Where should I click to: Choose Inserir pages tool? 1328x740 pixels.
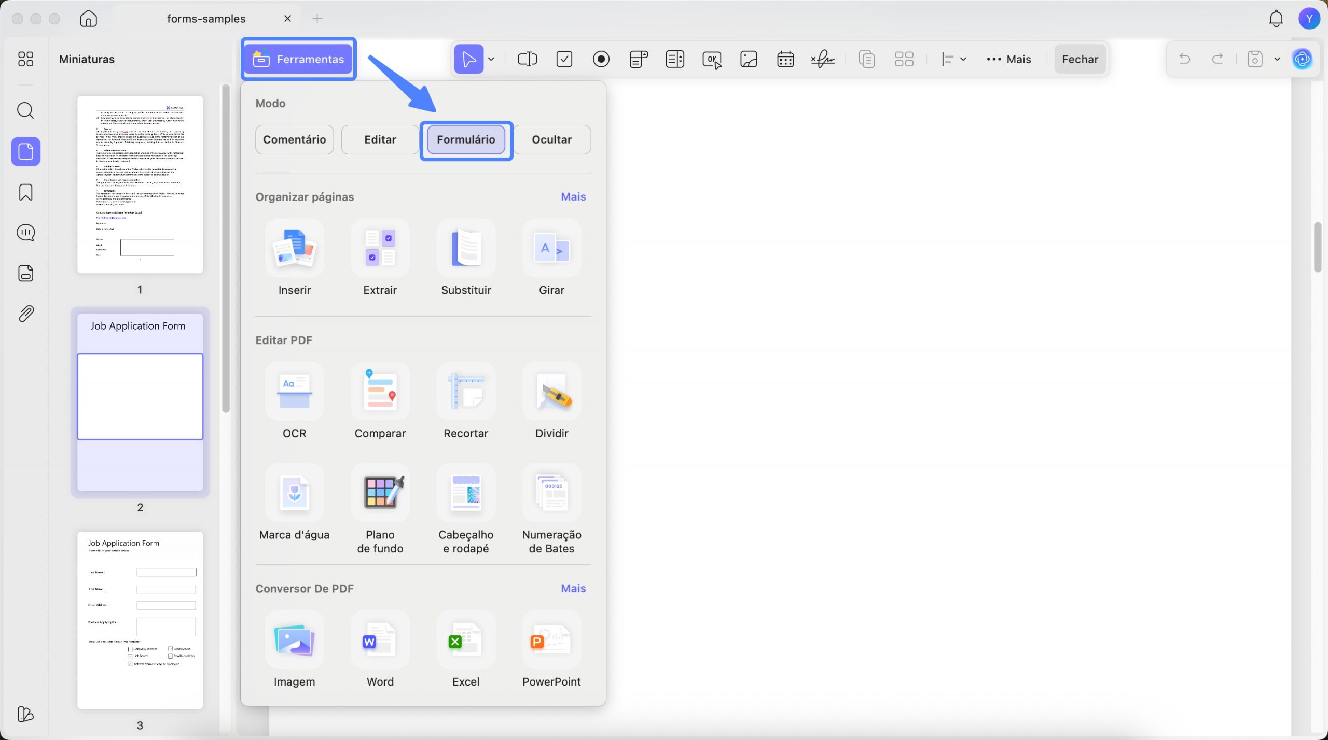[294, 258]
